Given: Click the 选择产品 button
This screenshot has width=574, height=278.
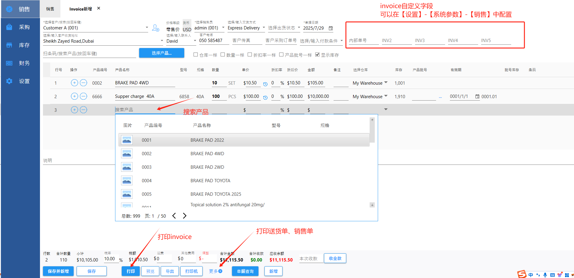Looking at the screenshot, I should point(161,53).
